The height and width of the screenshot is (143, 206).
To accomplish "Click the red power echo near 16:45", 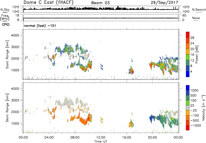I will click(131, 72).
